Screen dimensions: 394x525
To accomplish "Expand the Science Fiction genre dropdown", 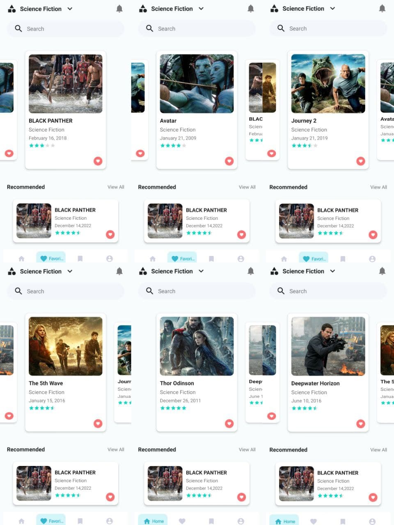I will point(70,8).
